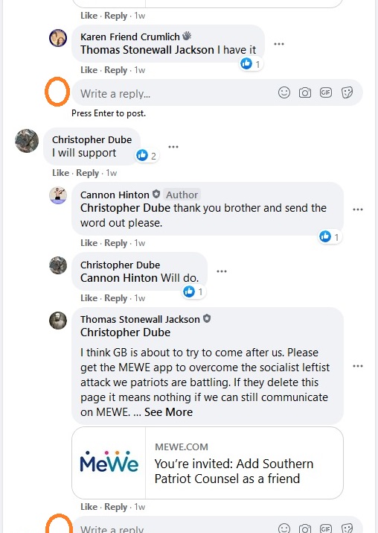Like Christopher Dube's "I will support" comment

point(61,173)
